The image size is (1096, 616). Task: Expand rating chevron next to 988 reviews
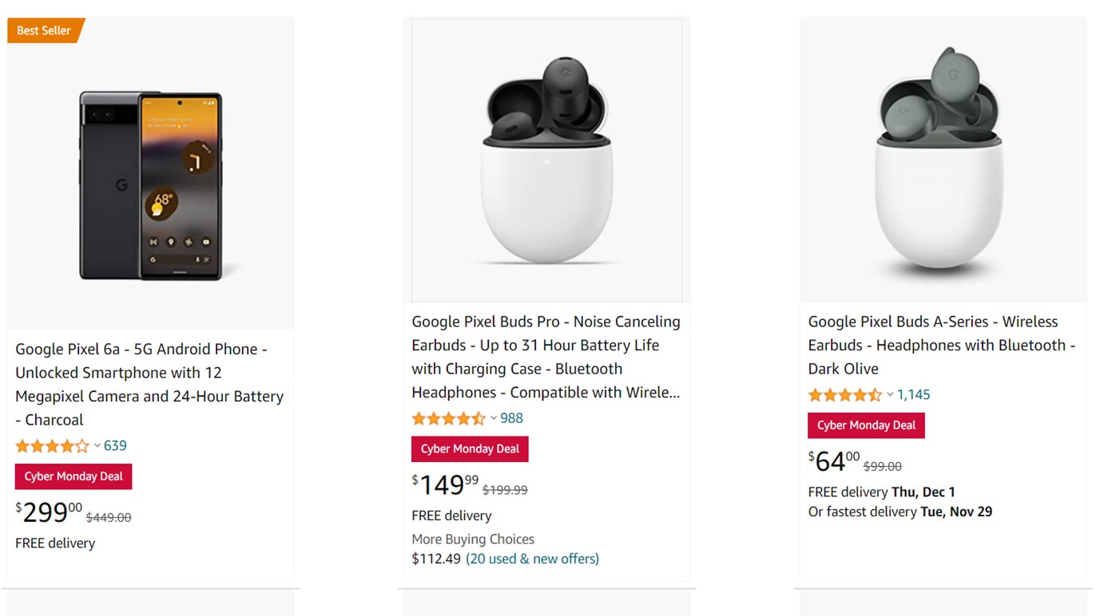pos(494,419)
